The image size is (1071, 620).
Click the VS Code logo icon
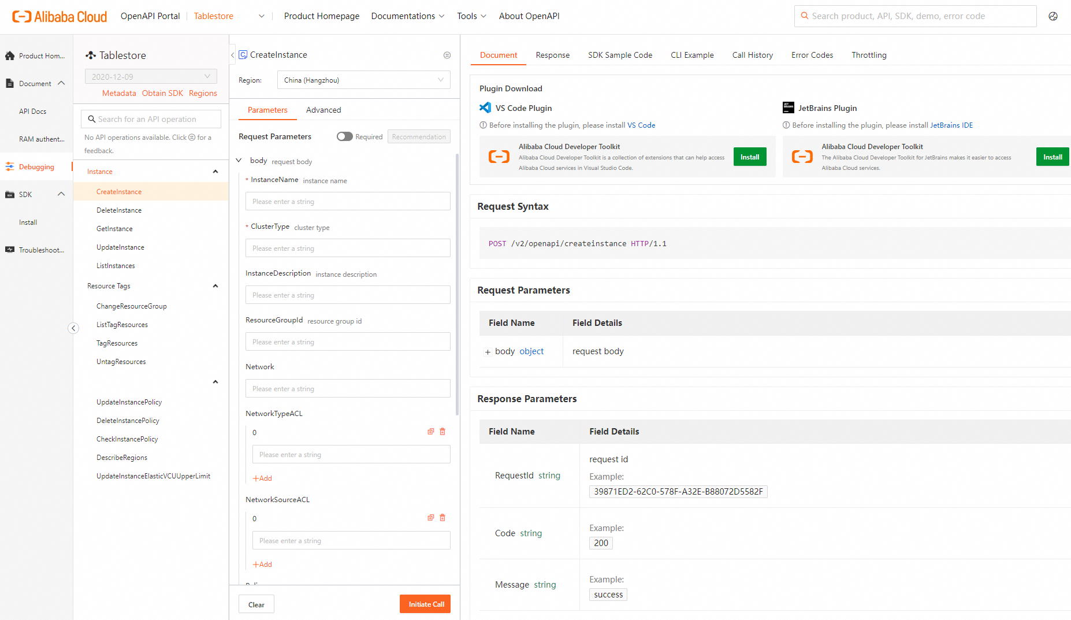(x=485, y=108)
